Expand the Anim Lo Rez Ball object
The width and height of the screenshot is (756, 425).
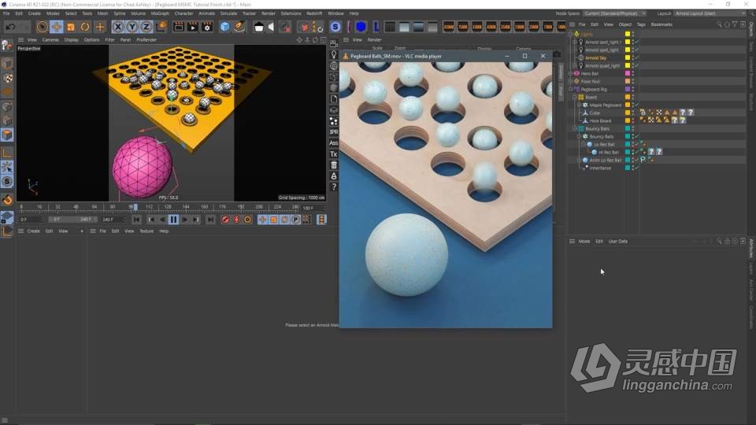pos(579,161)
